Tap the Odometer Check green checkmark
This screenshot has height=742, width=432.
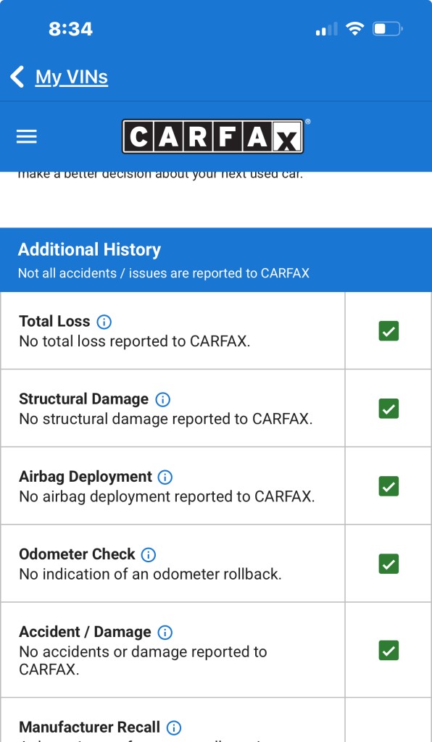click(389, 564)
